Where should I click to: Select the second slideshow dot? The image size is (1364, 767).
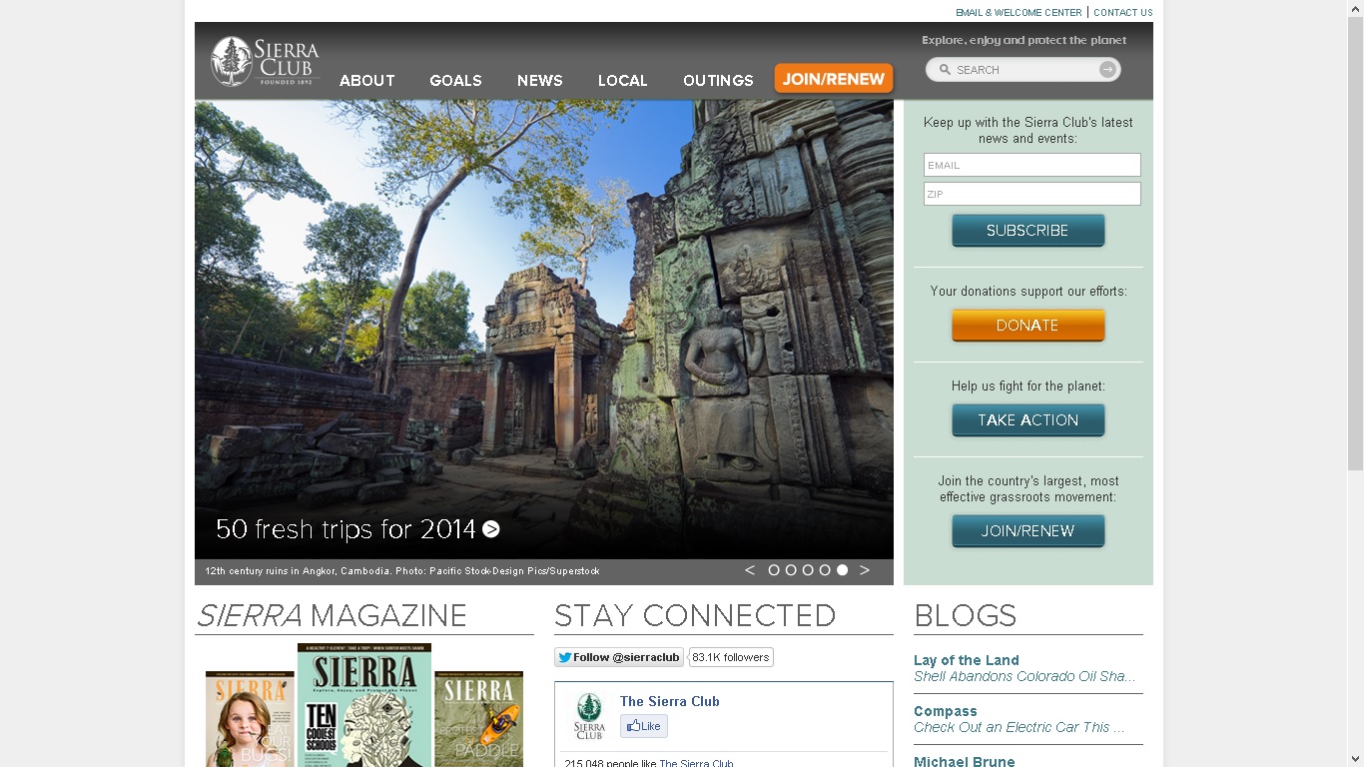791,570
